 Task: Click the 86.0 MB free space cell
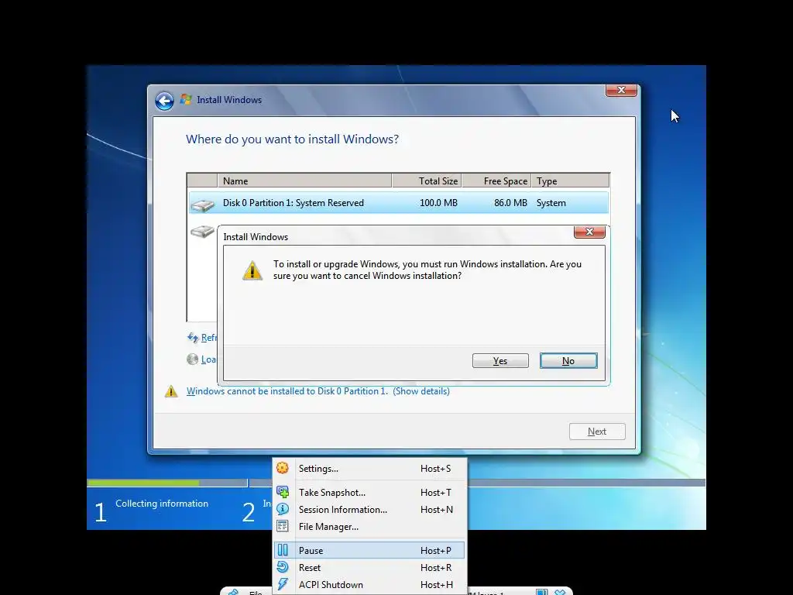point(510,203)
